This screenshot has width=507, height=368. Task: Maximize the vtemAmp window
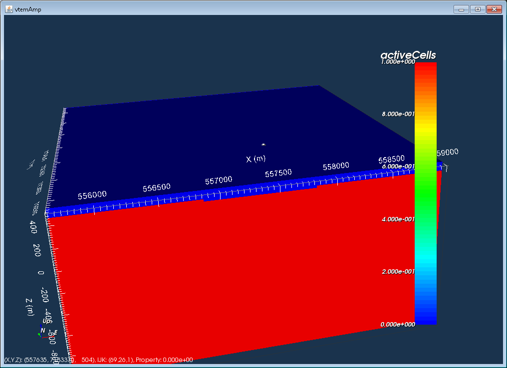click(478, 9)
